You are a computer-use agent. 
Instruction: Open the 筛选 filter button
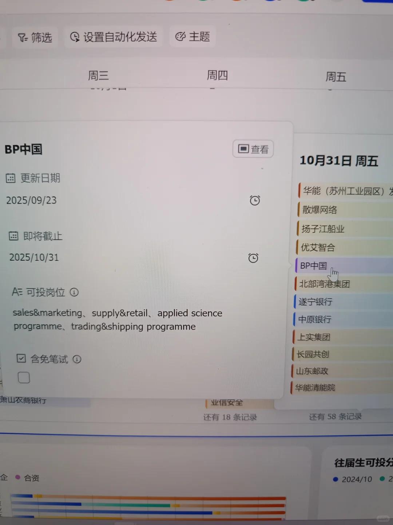click(35, 37)
